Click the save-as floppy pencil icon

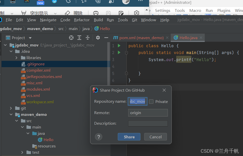[x=121, y=13]
